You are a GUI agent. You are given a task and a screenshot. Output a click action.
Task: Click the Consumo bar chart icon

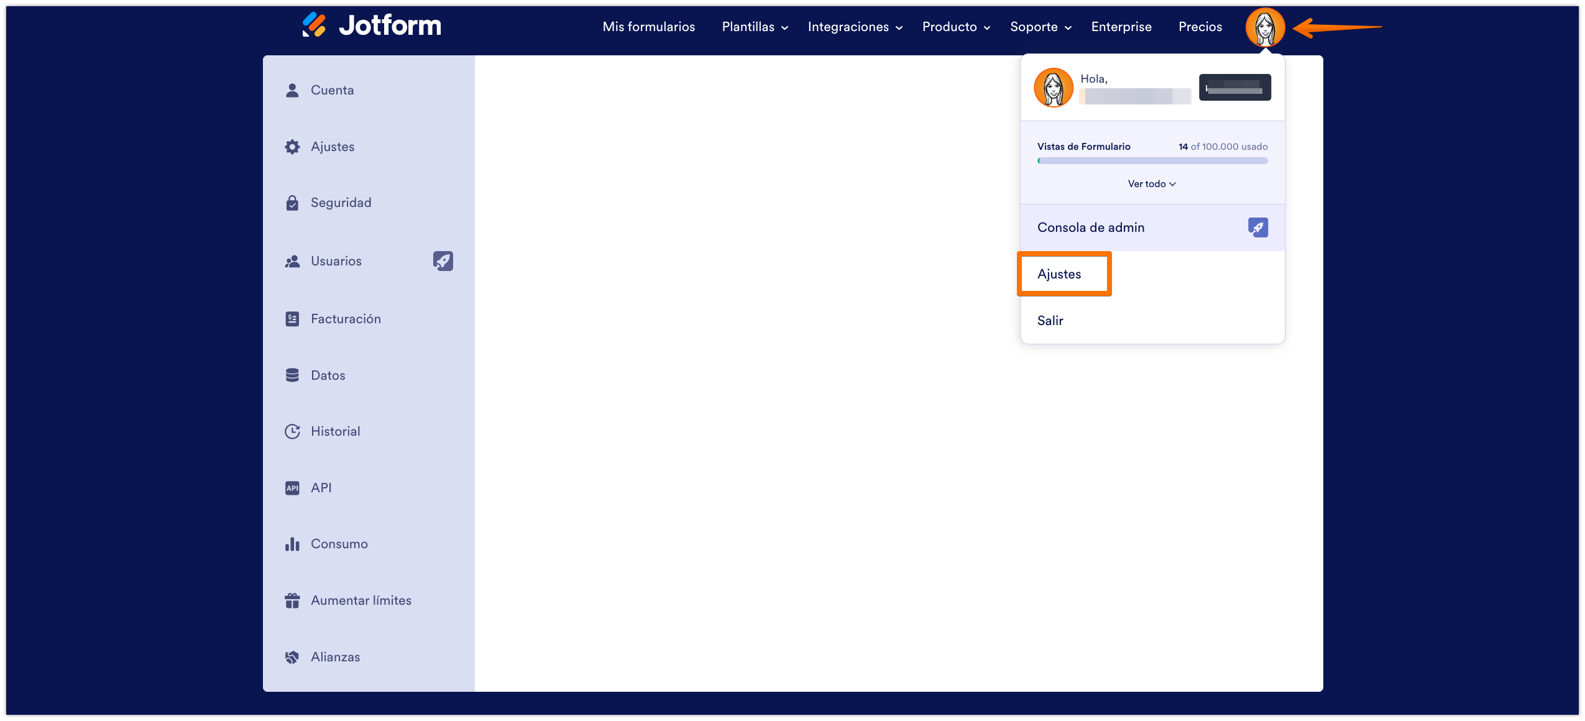[x=292, y=544]
